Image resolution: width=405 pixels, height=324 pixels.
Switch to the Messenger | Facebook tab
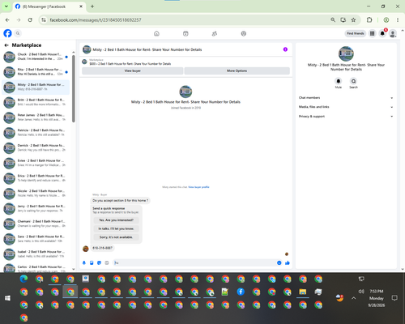pyautogui.click(x=49, y=6)
